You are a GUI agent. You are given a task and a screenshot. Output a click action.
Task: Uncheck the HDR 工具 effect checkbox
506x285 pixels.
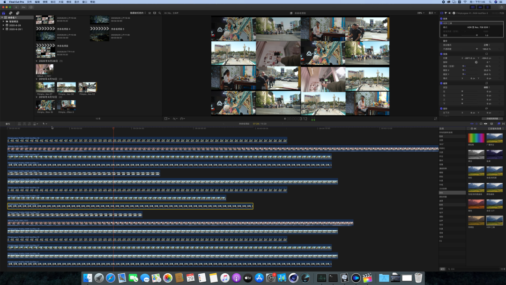point(441,23)
